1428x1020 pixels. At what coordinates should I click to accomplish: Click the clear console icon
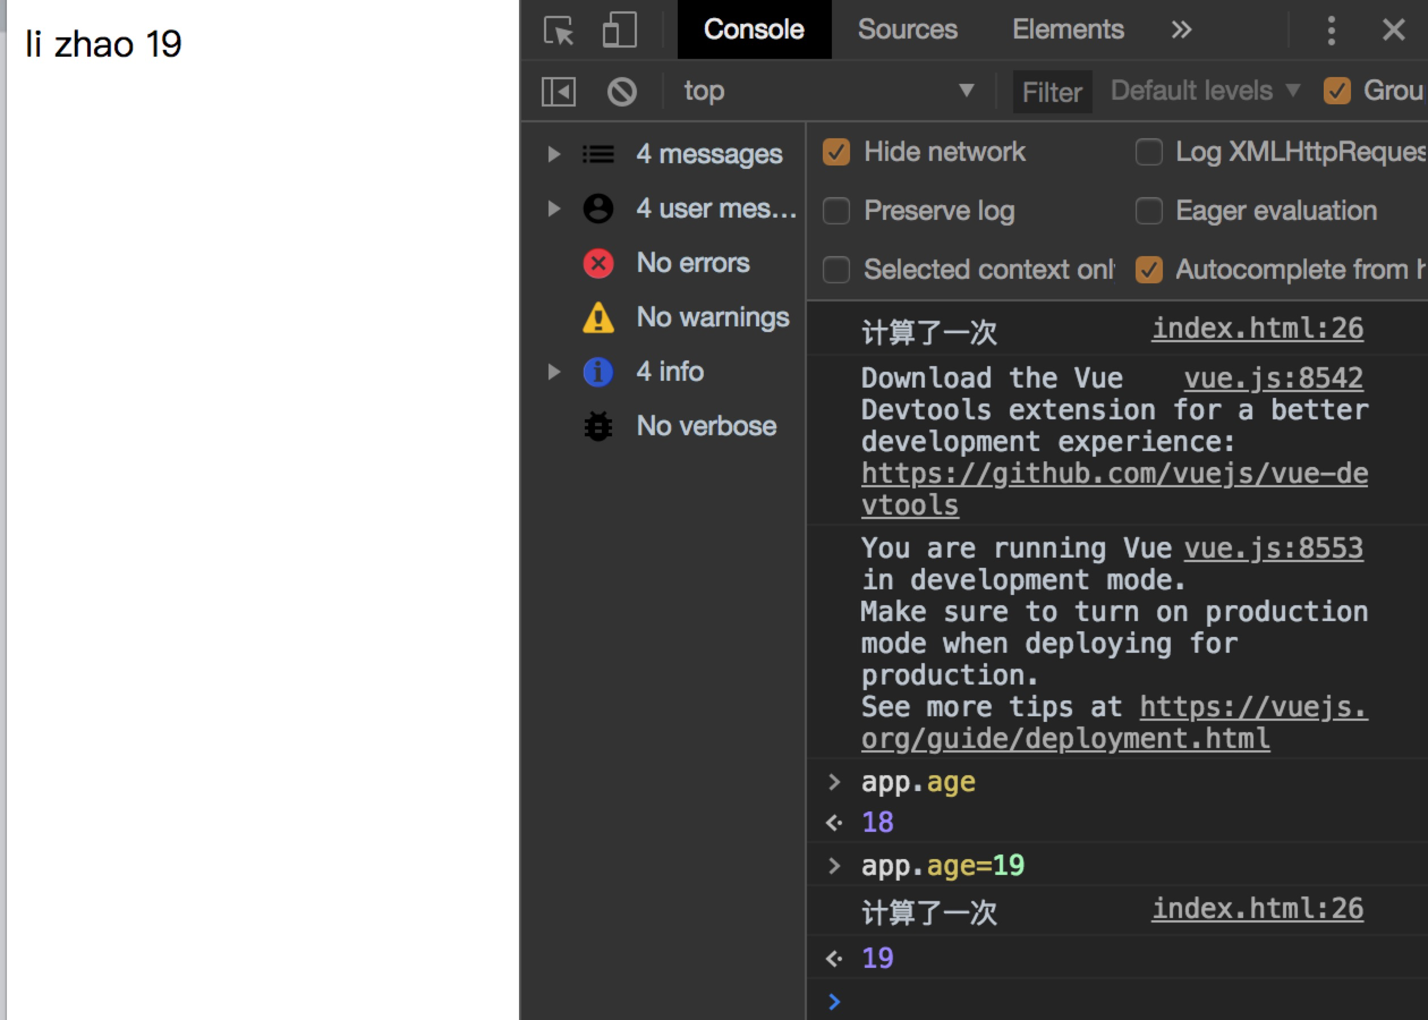(622, 92)
